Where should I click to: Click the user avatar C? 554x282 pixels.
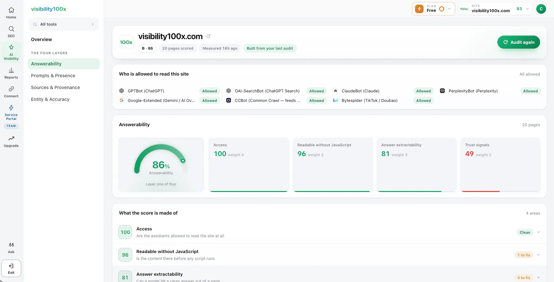(541, 9)
